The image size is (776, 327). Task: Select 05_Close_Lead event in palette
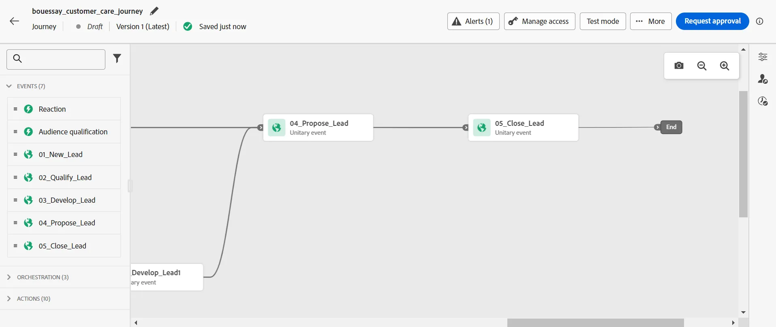pyautogui.click(x=64, y=246)
